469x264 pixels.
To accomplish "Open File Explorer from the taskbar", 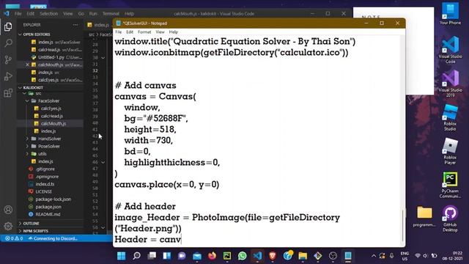I will click(303, 256).
